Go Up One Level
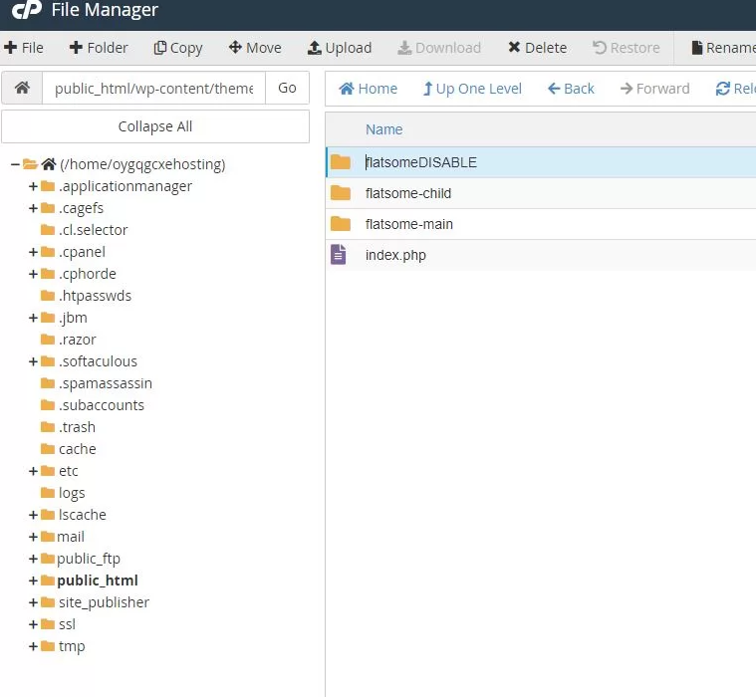 (x=472, y=89)
